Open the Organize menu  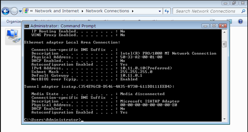point(14,21)
